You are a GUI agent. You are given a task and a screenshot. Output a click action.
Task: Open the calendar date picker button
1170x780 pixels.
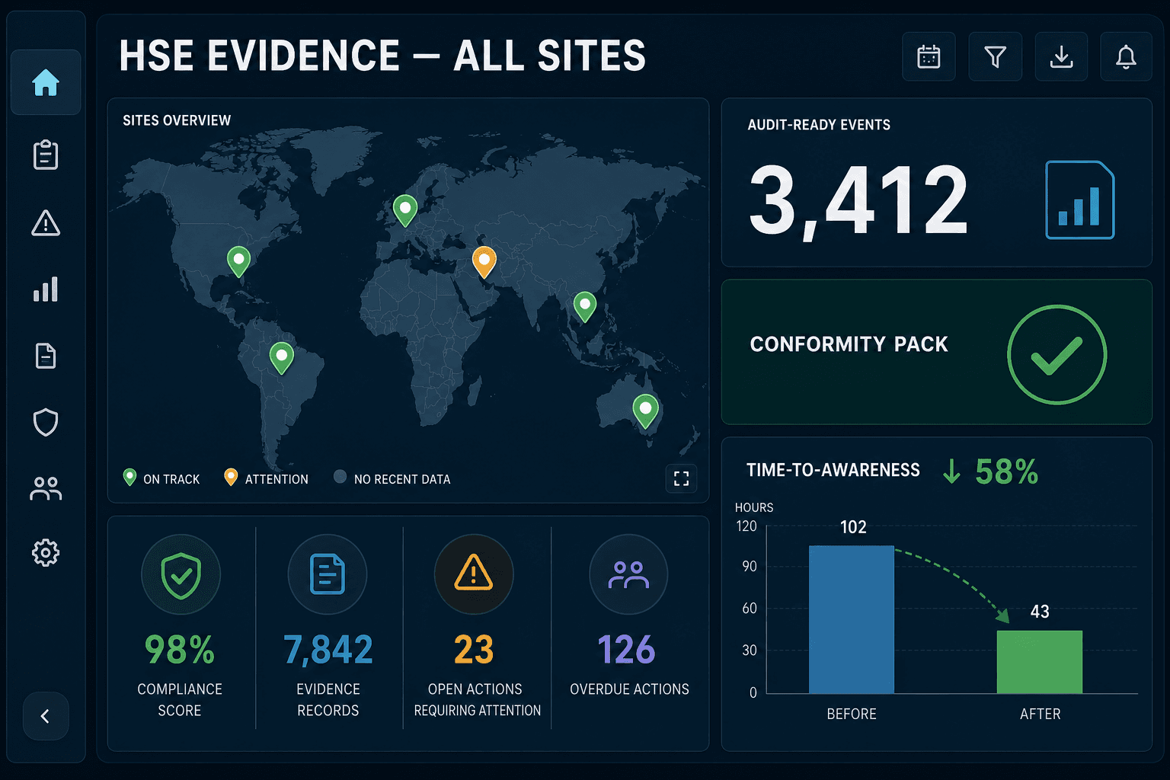click(x=929, y=57)
